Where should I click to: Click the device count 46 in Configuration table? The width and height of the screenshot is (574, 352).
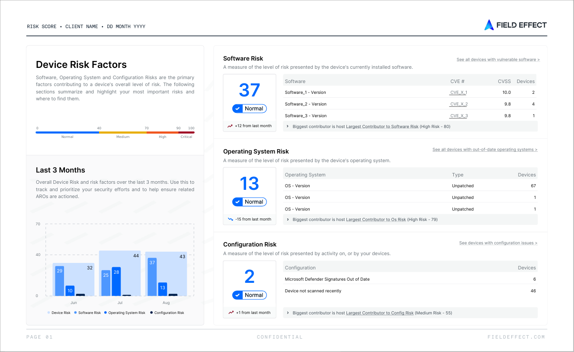pyautogui.click(x=533, y=291)
